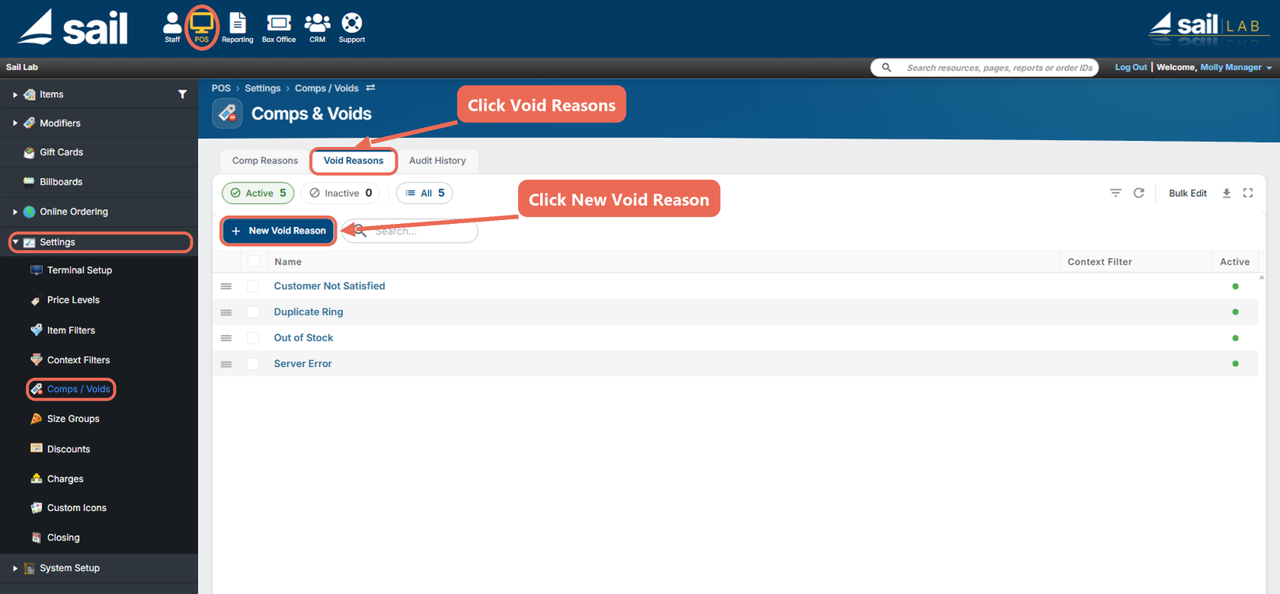
Task: Show Inactive void reasons
Action: click(x=341, y=193)
